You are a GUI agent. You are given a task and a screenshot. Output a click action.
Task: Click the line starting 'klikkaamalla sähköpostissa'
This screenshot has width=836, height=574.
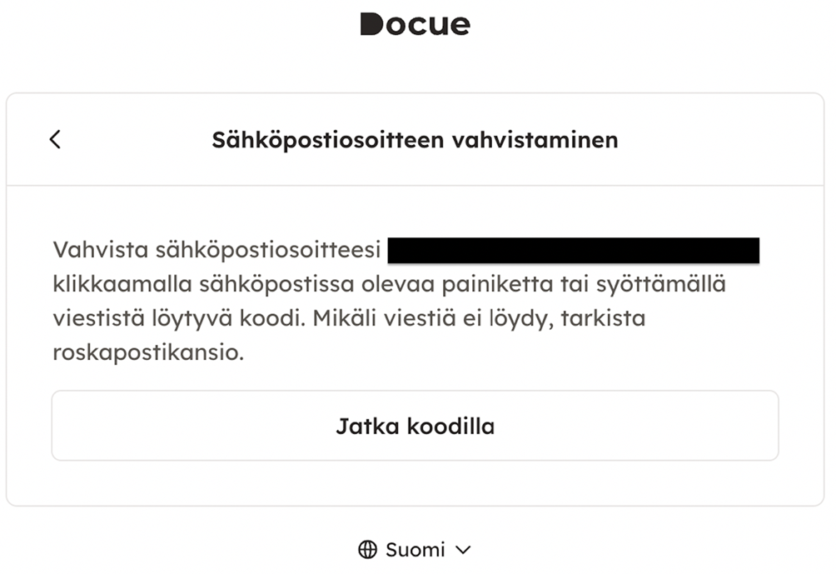[389, 284]
